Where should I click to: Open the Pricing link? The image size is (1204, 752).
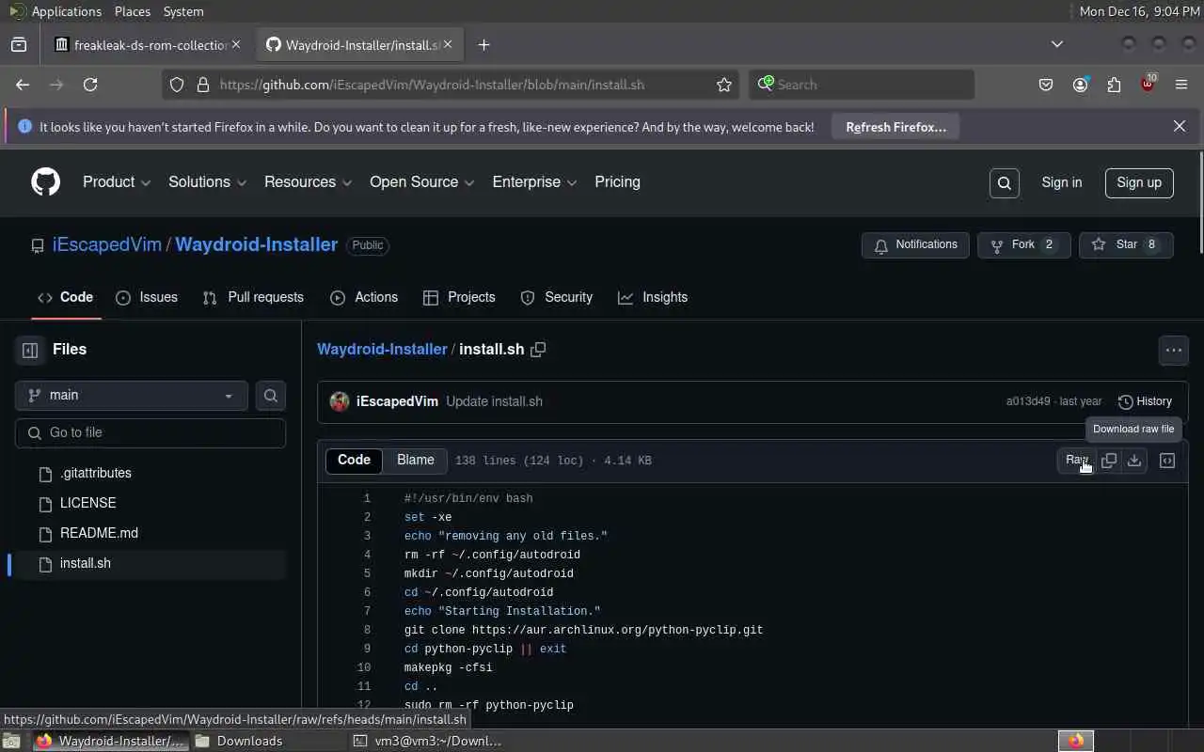pos(617,182)
